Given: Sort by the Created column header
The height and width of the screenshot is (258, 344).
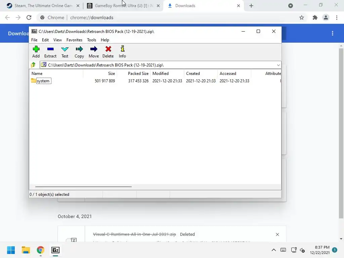Looking at the screenshot, I should [x=201, y=74].
